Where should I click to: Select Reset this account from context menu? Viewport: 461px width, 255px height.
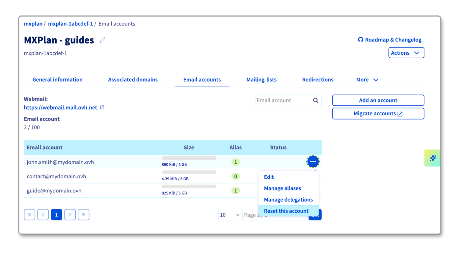[286, 211]
